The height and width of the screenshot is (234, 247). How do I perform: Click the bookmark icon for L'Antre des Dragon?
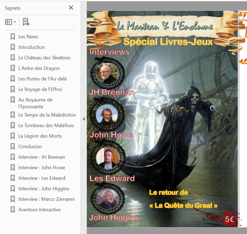click(x=13, y=68)
